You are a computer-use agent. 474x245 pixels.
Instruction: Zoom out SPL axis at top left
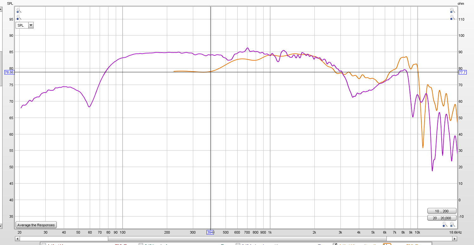[x=19, y=17]
